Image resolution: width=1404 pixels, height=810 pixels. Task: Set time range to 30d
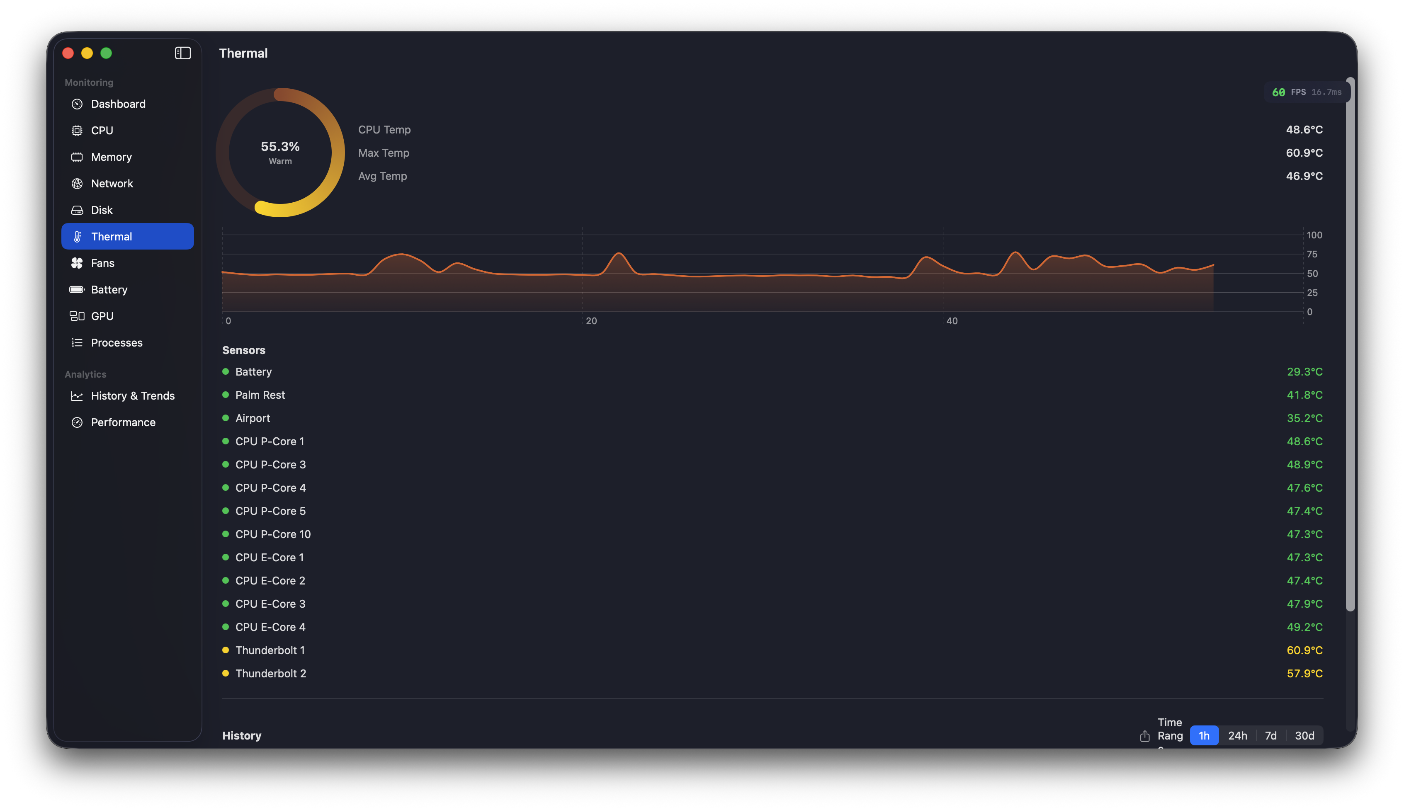(x=1304, y=735)
